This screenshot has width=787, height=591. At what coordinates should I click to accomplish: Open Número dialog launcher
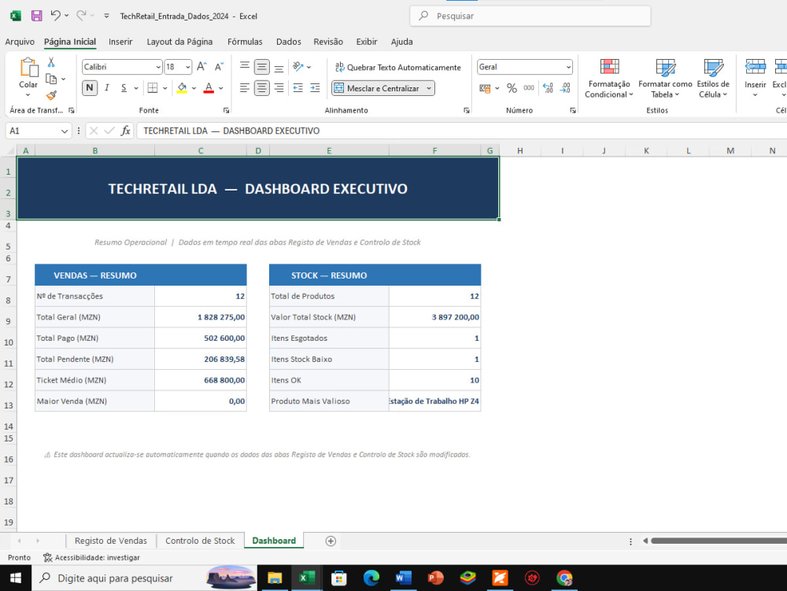pyautogui.click(x=573, y=110)
